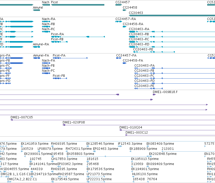Select the Nach gene label
This screenshot has width=215, height=183.
point(45,2)
